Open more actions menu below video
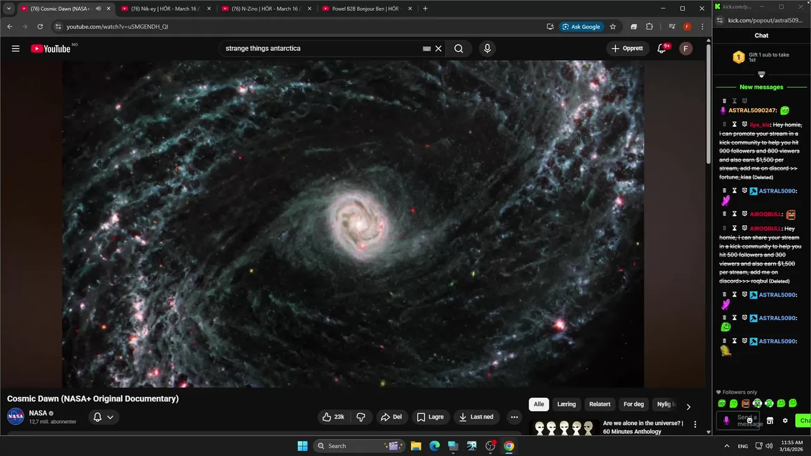This screenshot has width=811, height=456. (514, 417)
